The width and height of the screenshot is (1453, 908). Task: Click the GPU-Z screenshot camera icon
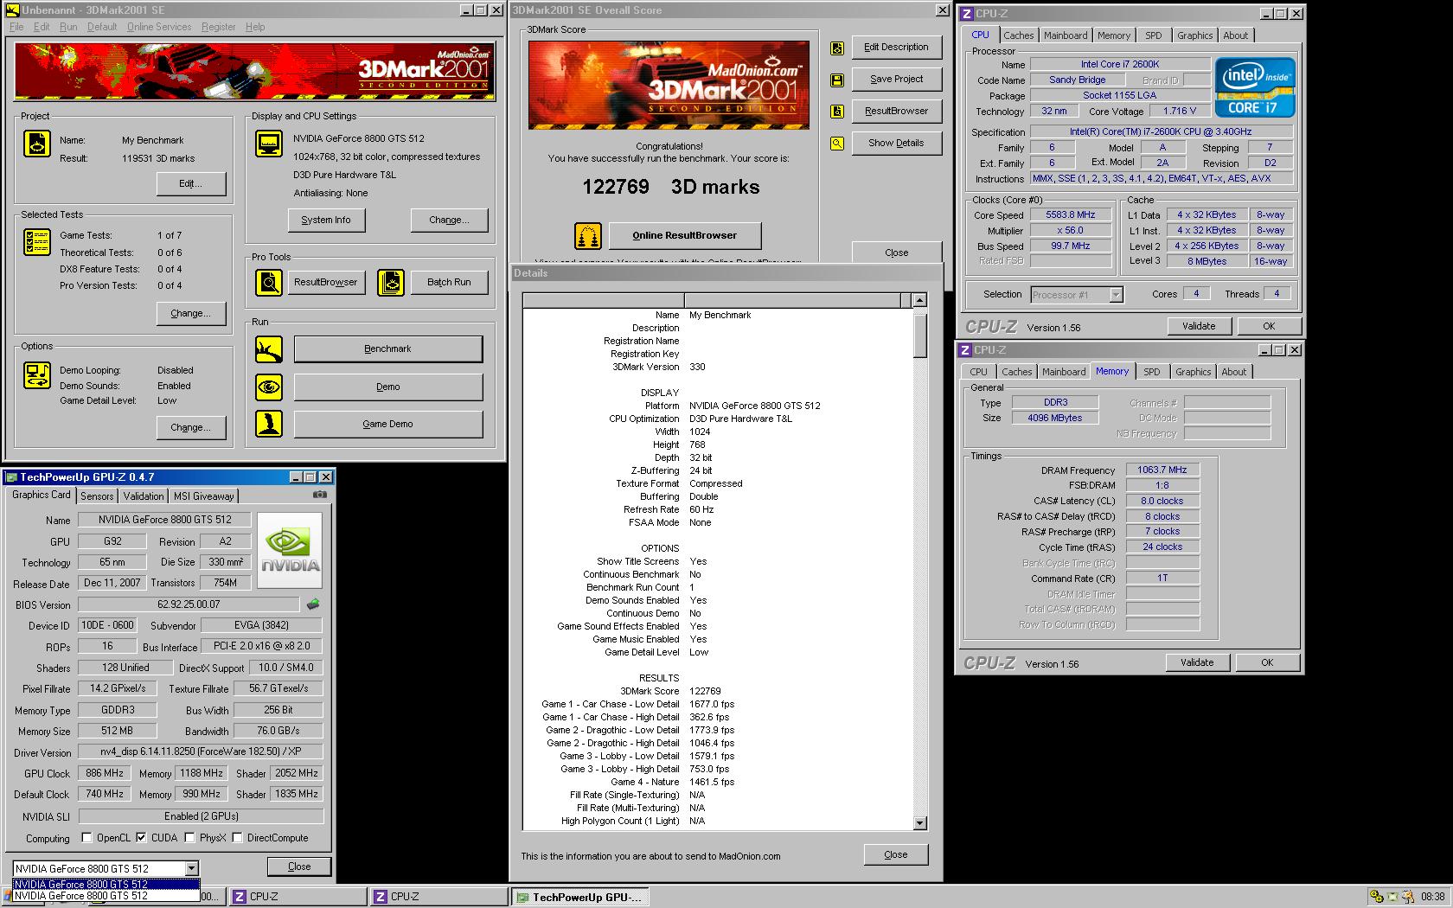320,495
